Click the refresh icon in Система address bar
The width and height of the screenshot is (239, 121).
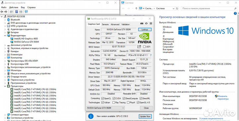pyautogui.click(x=177, y=9)
